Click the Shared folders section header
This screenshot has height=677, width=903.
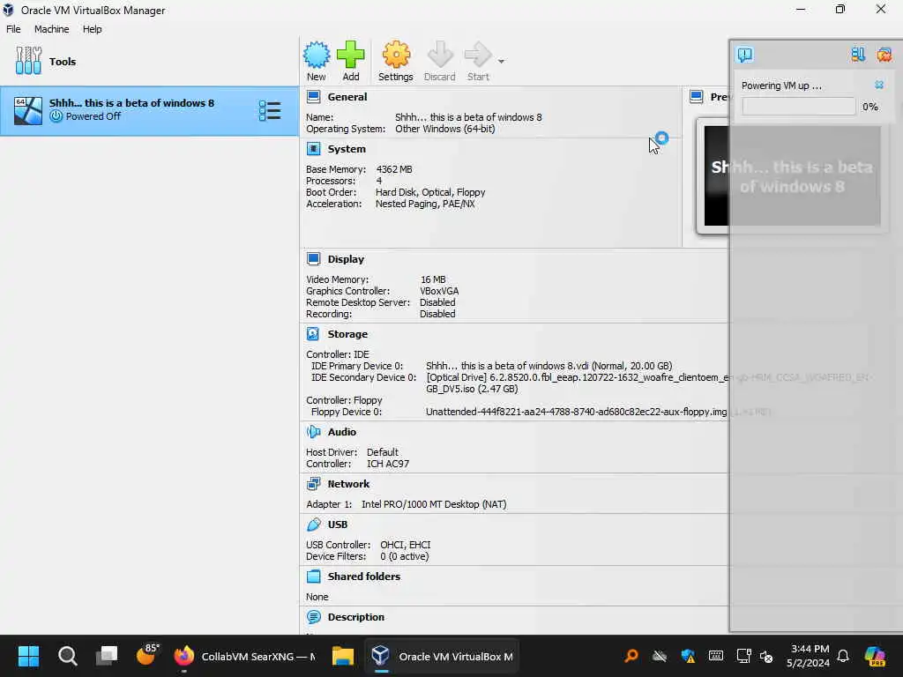364,577
